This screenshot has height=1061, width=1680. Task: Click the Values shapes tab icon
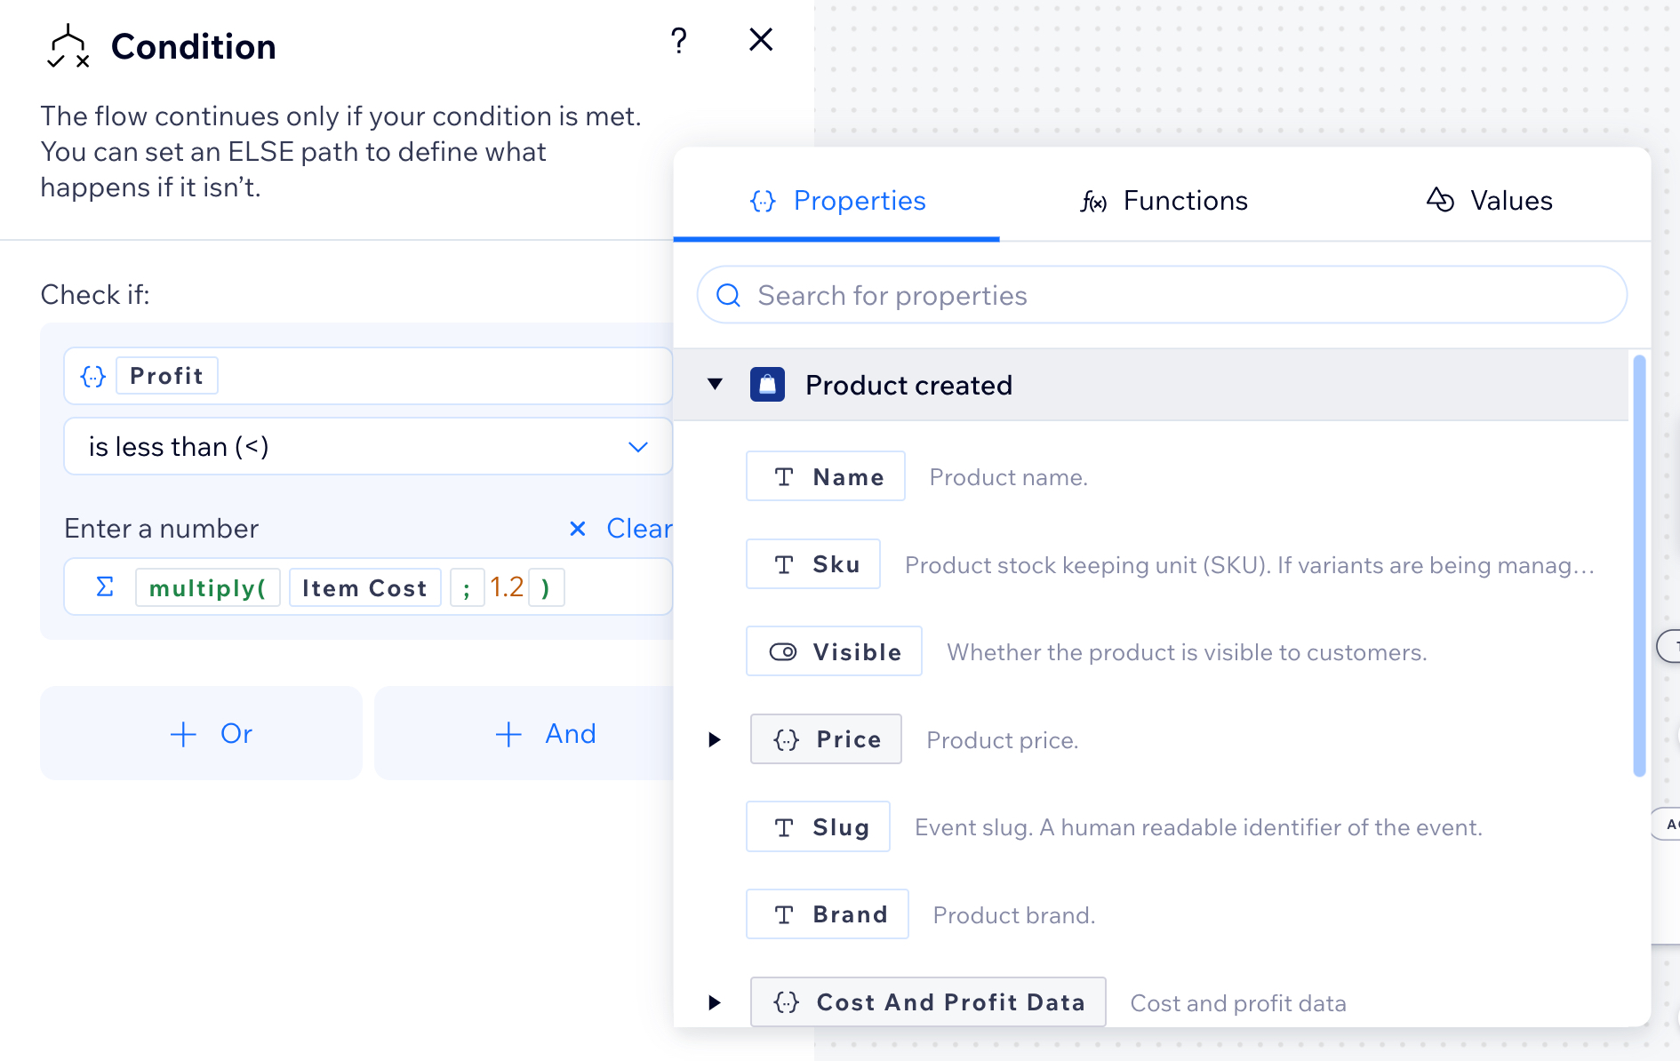[1440, 200]
